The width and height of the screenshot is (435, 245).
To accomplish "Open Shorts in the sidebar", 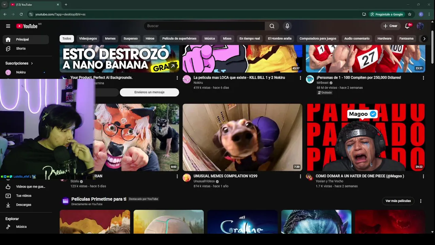I will pos(26,48).
